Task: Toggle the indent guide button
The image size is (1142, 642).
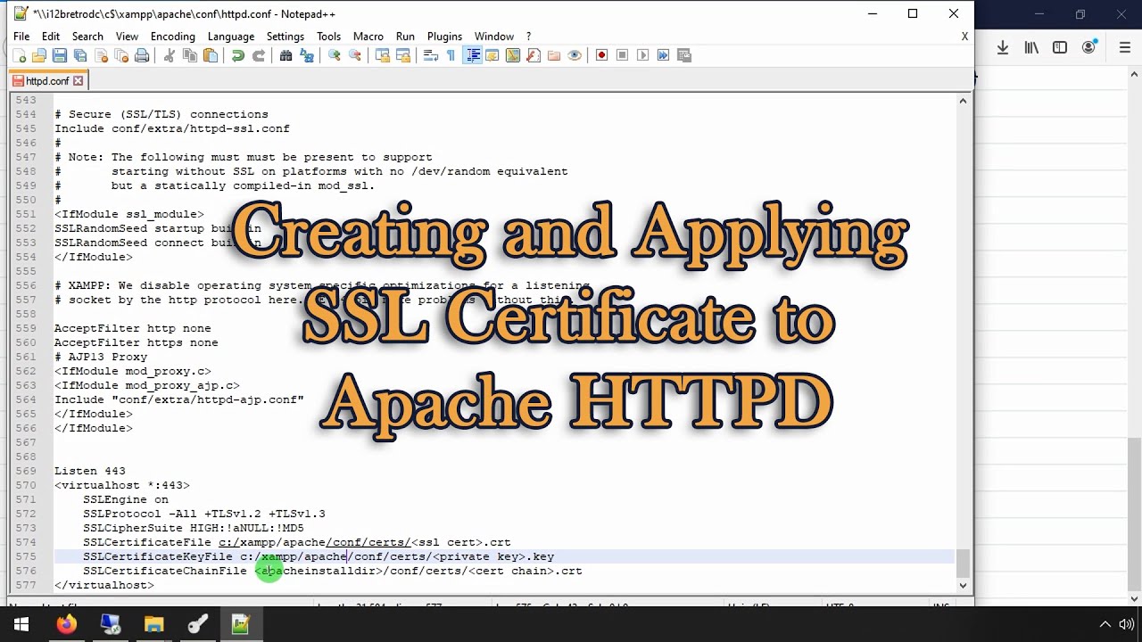Action: tap(472, 55)
